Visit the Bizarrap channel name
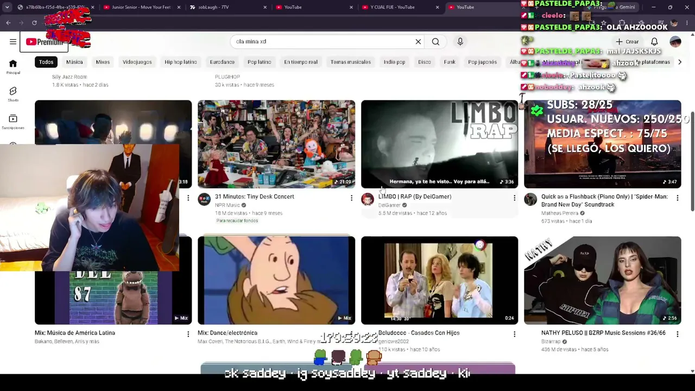The height and width of the screenshot is (391, 695). click(551, 342)
